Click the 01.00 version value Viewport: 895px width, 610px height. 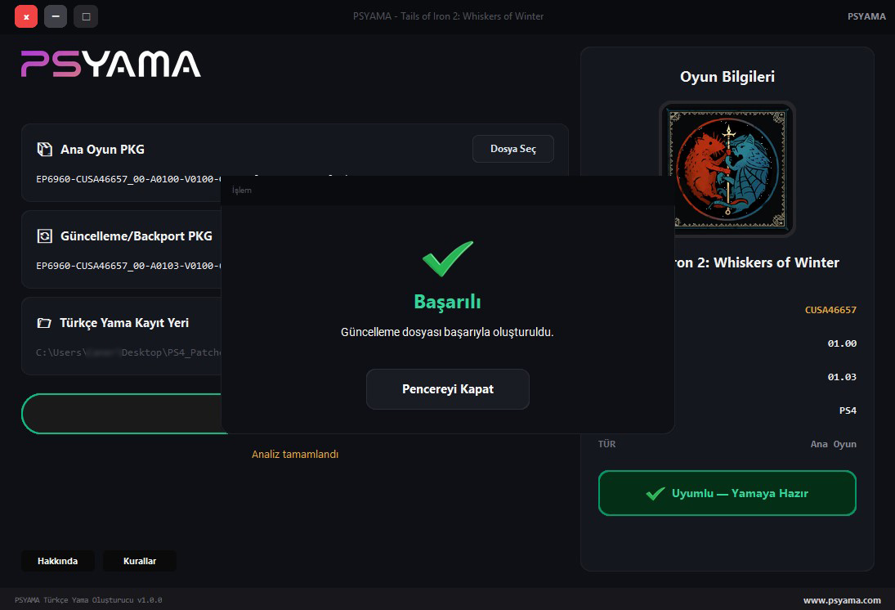(x=842, y=343)
